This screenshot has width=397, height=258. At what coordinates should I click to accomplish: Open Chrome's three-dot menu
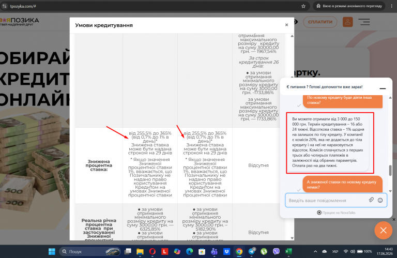(391, 6)
